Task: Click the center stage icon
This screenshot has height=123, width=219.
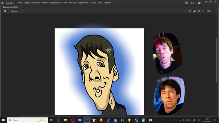Action: [x=190, y=11]
